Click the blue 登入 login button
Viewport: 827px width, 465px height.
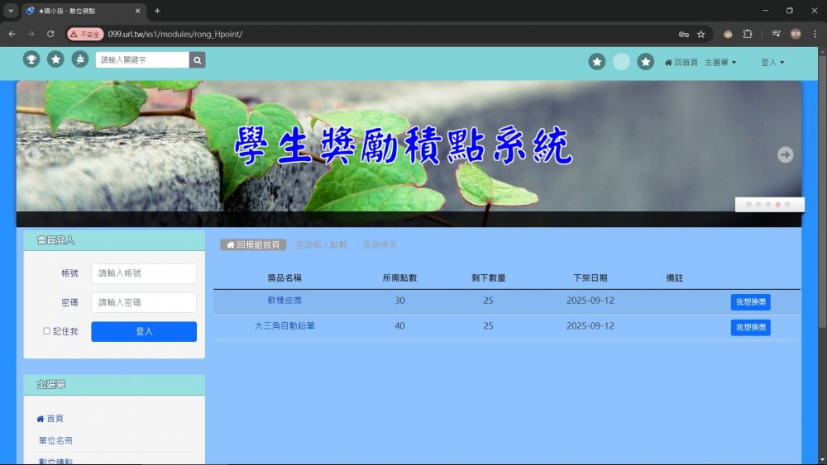144,331
